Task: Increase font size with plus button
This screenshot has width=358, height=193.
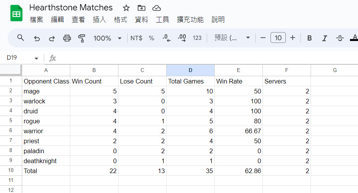Action: tap(293, 38)
